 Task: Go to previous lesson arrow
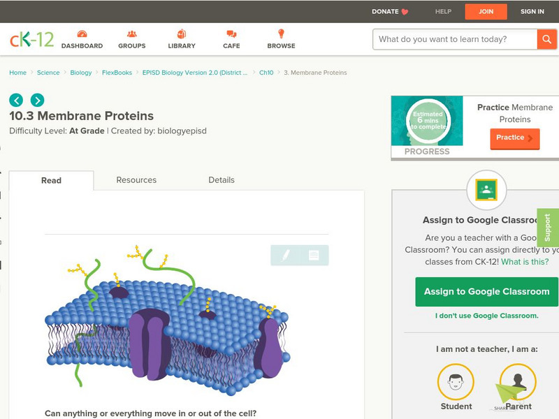16,100
